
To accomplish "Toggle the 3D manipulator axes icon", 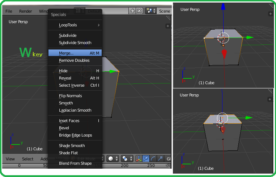I will [x=139, y=159].
